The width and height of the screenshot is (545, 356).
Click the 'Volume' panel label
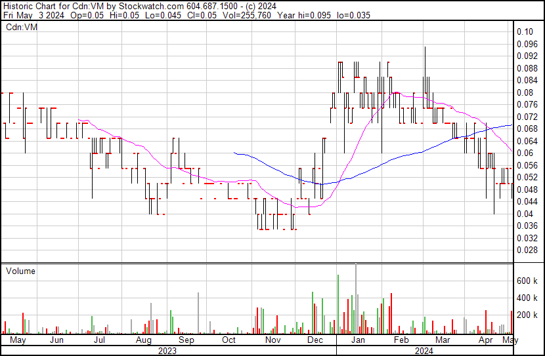coord(20,271)
